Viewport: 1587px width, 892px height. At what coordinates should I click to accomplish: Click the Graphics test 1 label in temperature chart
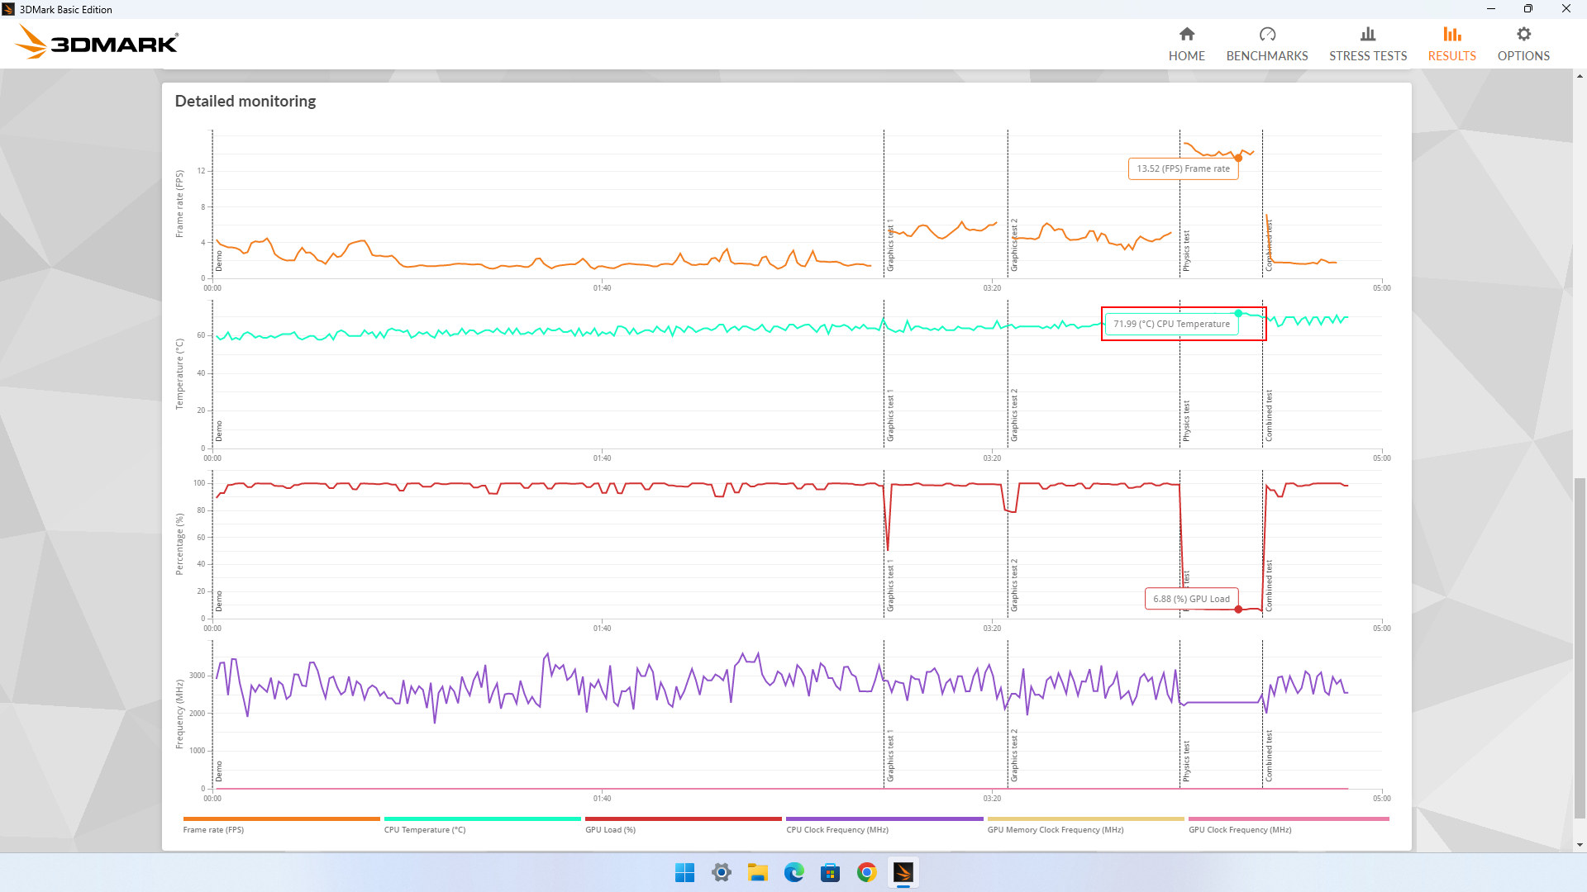(890, 416)
